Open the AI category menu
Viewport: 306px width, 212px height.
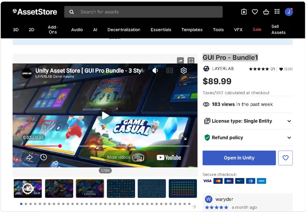[x=95, y=30]
